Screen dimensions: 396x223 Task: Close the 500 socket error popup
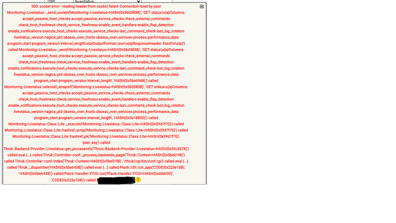[202, 7]
